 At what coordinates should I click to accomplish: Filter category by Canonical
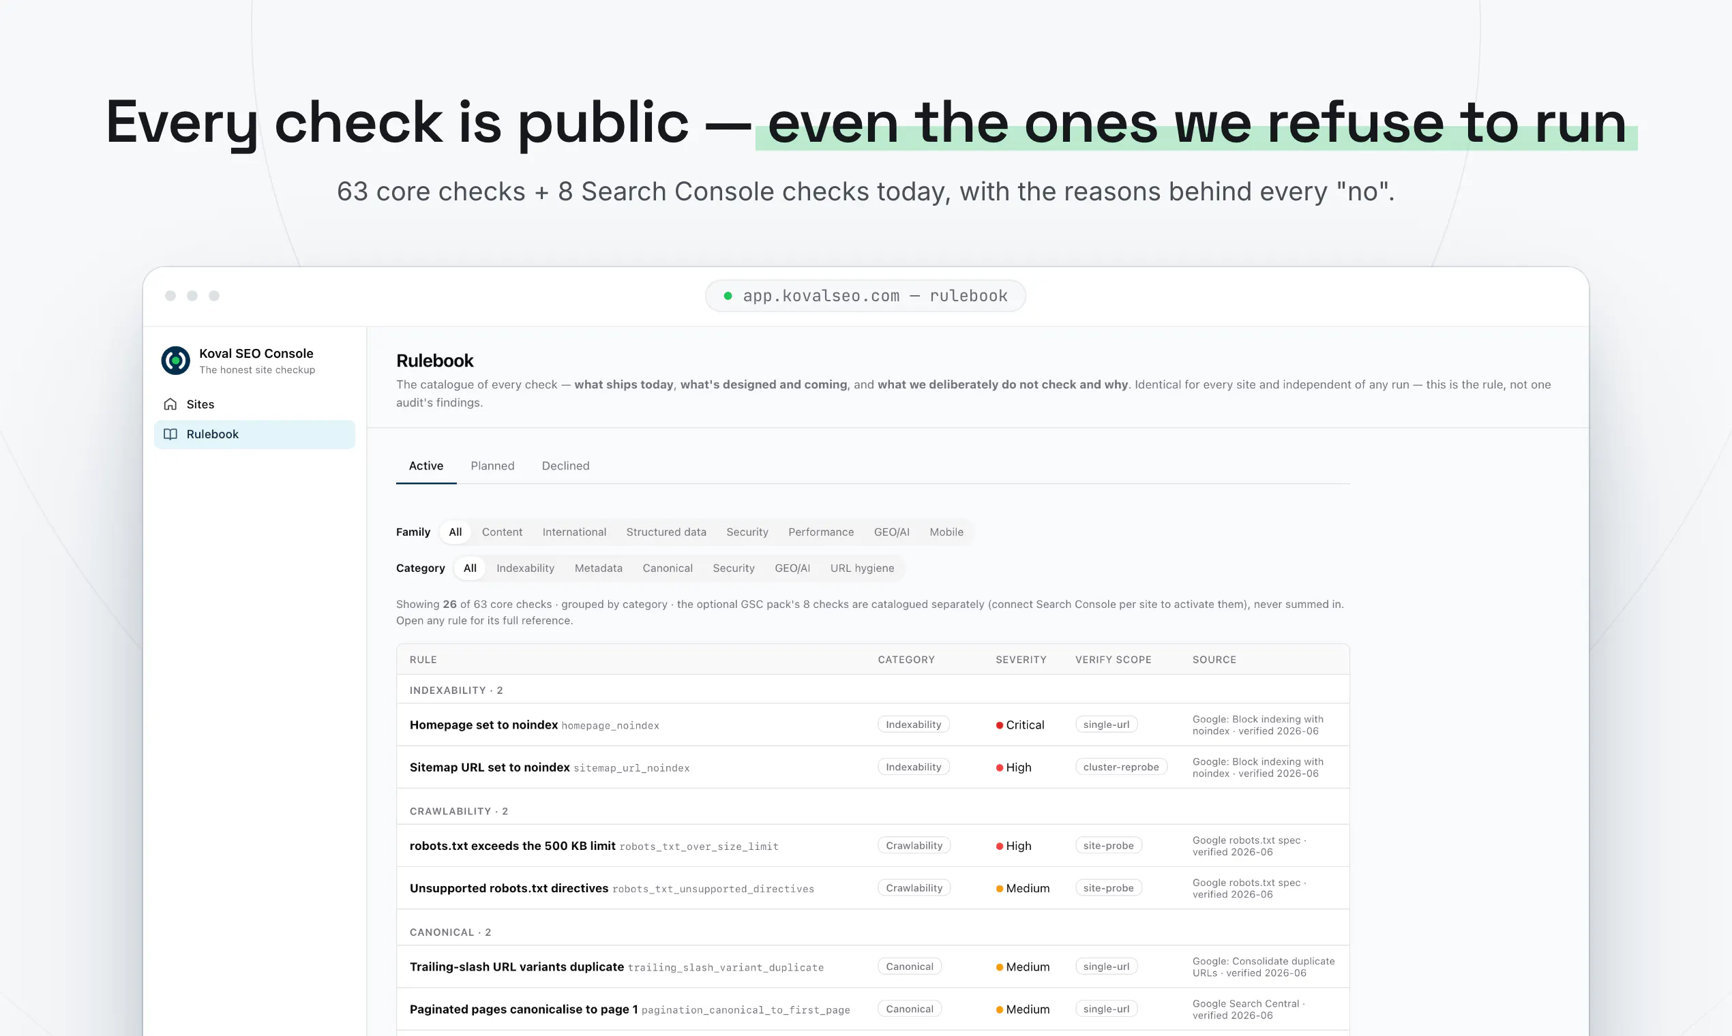pos(668,568)
